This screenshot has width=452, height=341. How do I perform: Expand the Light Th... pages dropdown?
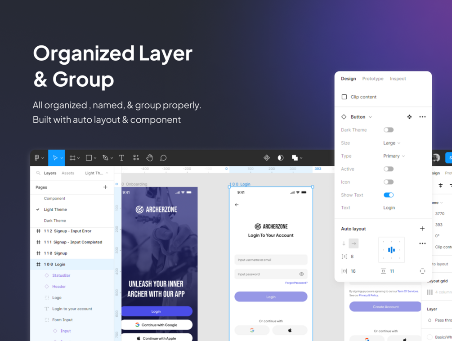pyautogui.click(x=97, y=173)
